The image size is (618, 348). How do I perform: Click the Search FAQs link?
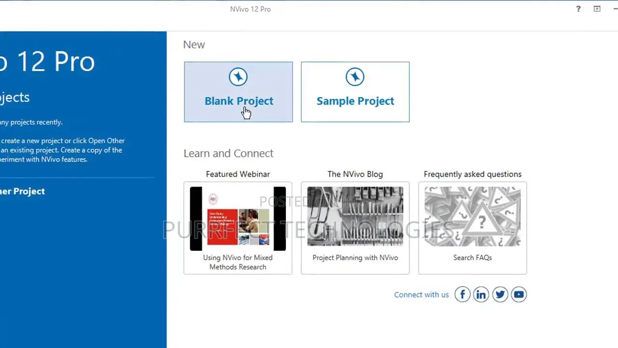pyautogui.click(x=473, y=258)
